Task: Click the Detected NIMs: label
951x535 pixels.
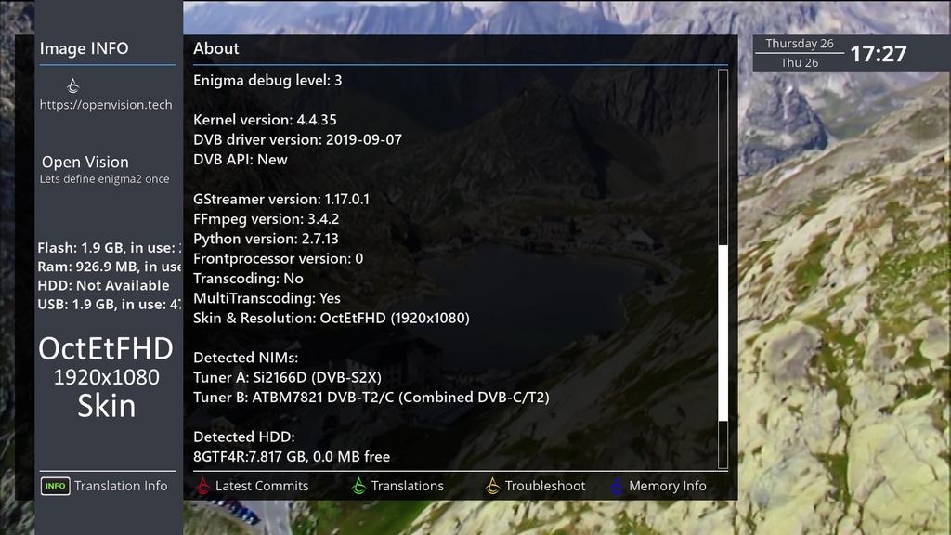Action: coord(245,358)
